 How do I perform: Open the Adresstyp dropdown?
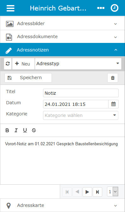(78, 64)
